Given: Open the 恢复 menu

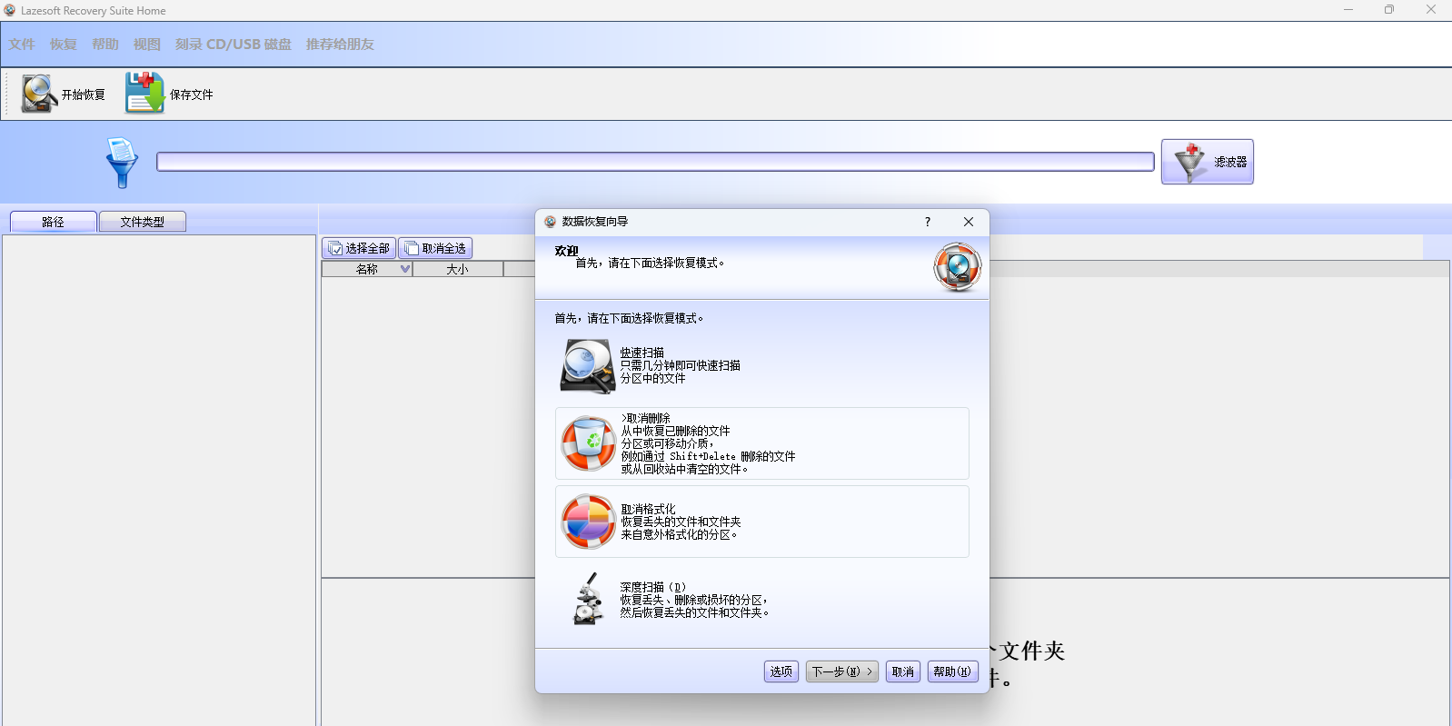Looking at the screenshot, I should pos(64,44).
